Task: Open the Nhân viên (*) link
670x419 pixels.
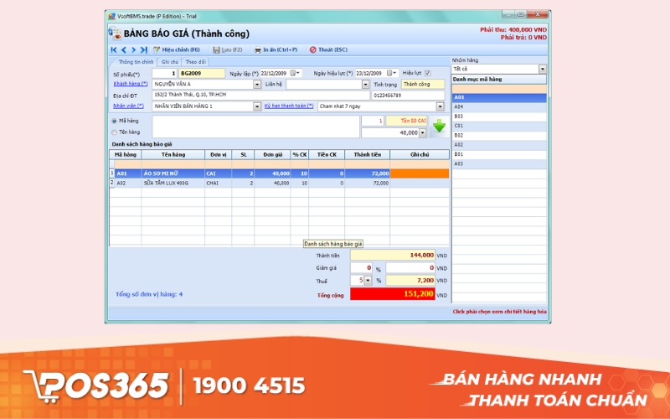Action: (128, 106)
